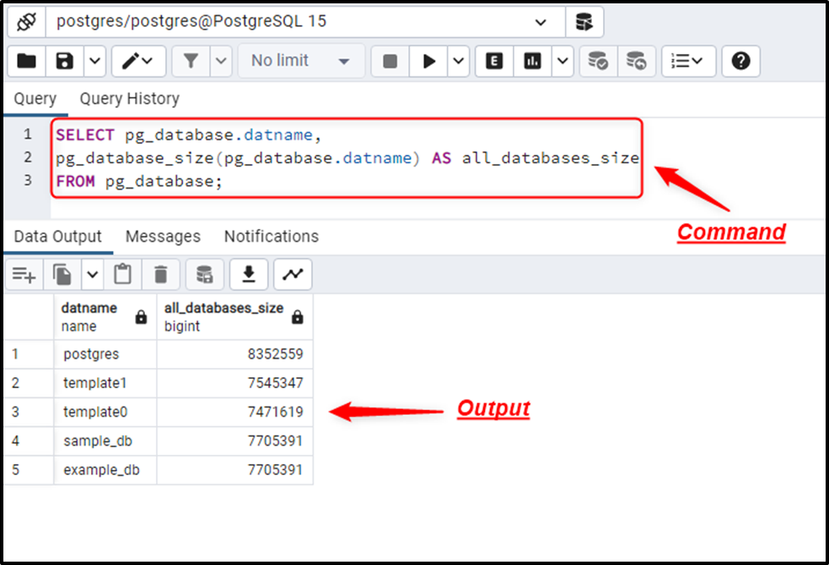Delete the selected rows
The image size is (829, 565).
pos(160,274)
